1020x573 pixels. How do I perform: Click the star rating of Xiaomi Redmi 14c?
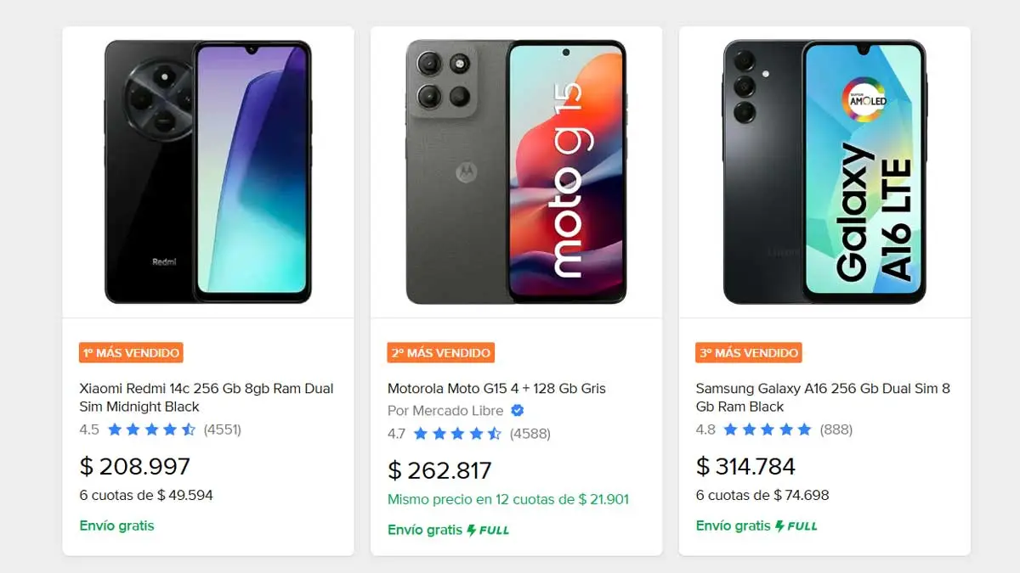[151, 430]
